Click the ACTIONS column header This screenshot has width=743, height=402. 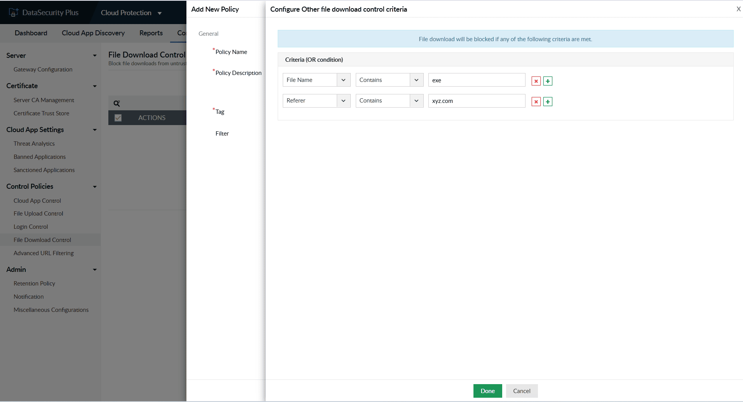152,118
